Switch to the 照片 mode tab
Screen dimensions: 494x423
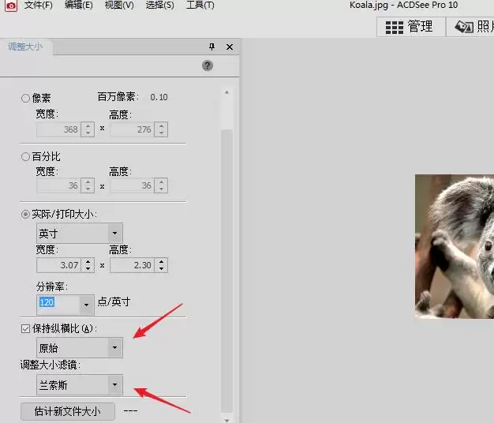(x=470, y=27)
